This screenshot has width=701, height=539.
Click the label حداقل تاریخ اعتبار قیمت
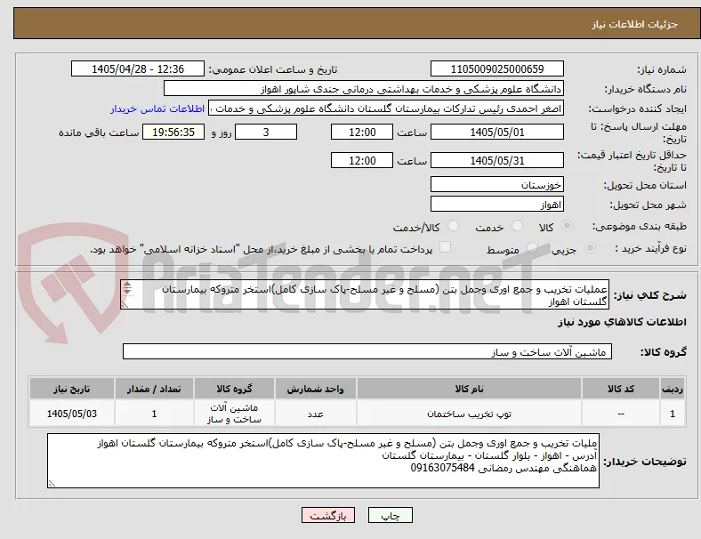coord(632,161)
